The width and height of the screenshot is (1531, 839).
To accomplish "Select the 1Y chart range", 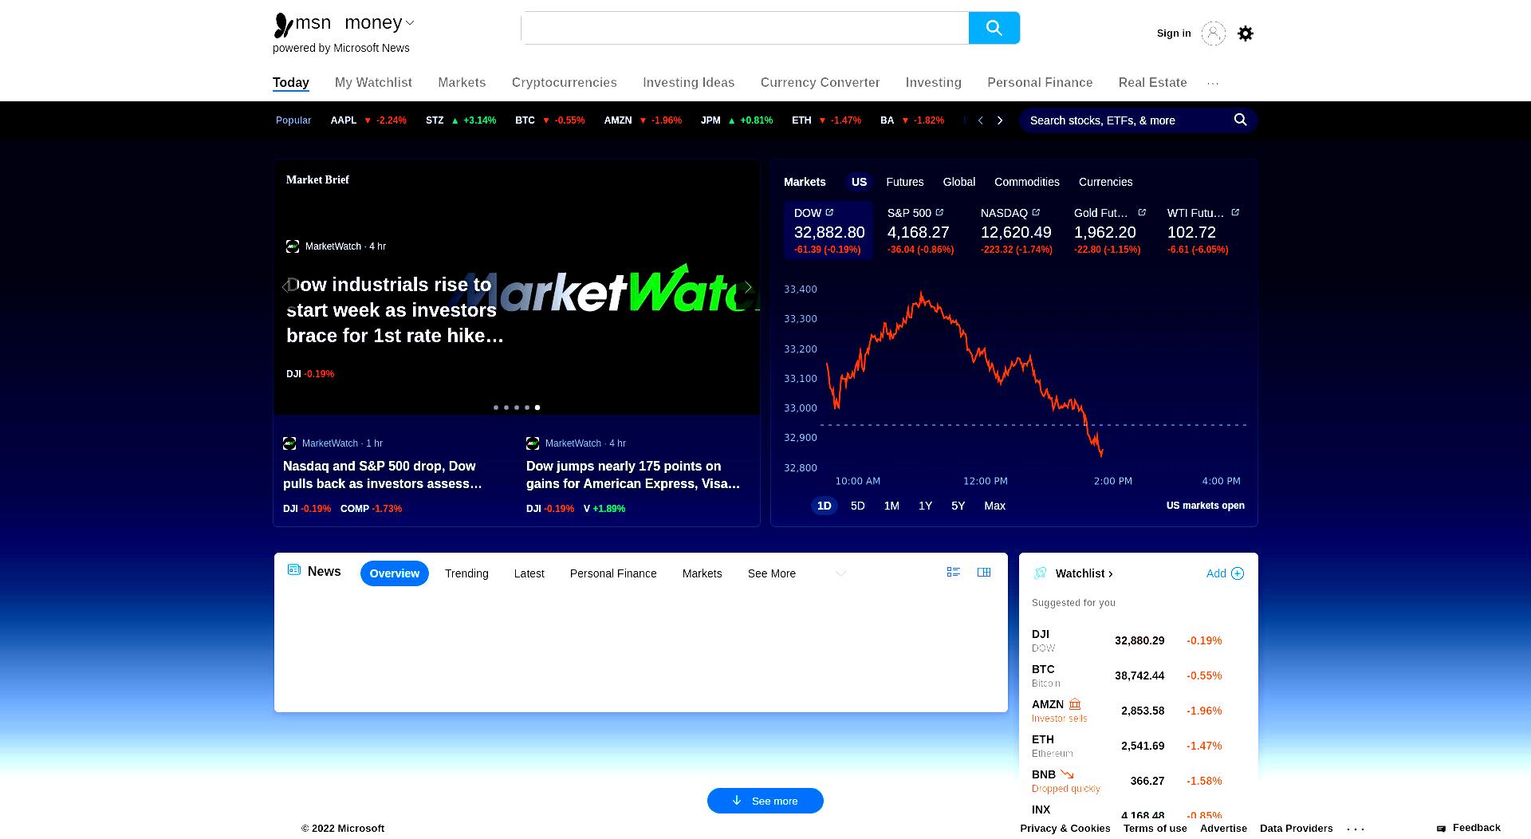I will (x=925, y=506).
